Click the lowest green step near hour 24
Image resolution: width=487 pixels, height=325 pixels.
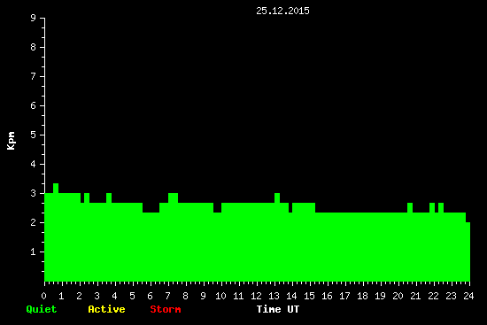pyautogui.click(x=468, y=251)
